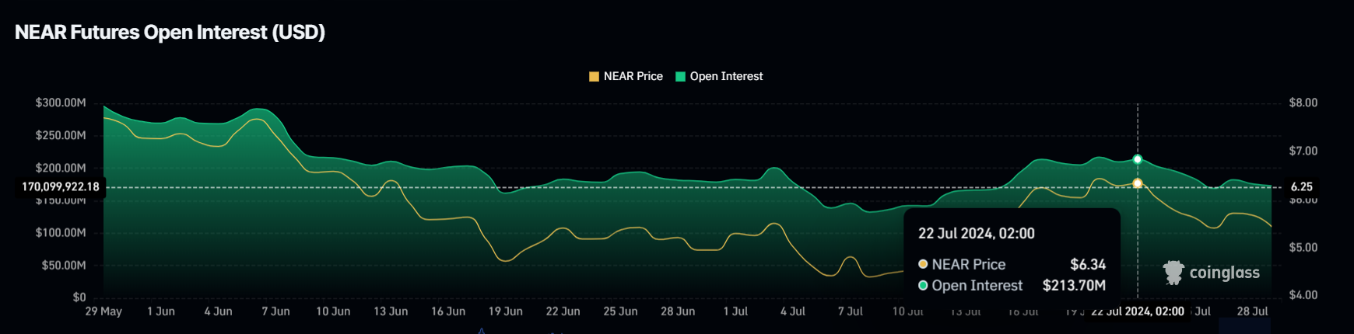Click the green Open Interest marker on crosshair
The width and height of the screenshot is (1354, 334).
1138,159
